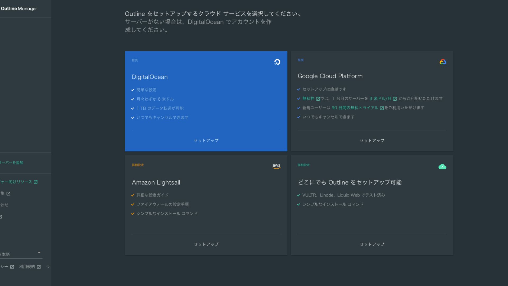Click the language dropdown arrow
The height and width of the screenshot is (286, 508).
point(39,253)
